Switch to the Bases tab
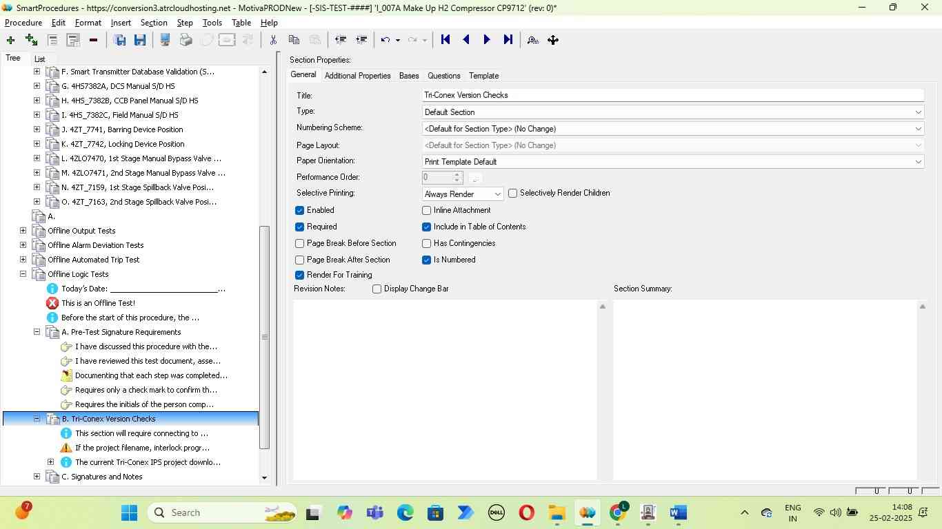This screenshot has height=529, width=942. click(409, 76)
